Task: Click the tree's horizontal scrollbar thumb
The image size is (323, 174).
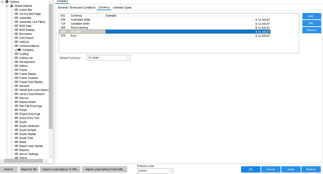Action: 23,161
